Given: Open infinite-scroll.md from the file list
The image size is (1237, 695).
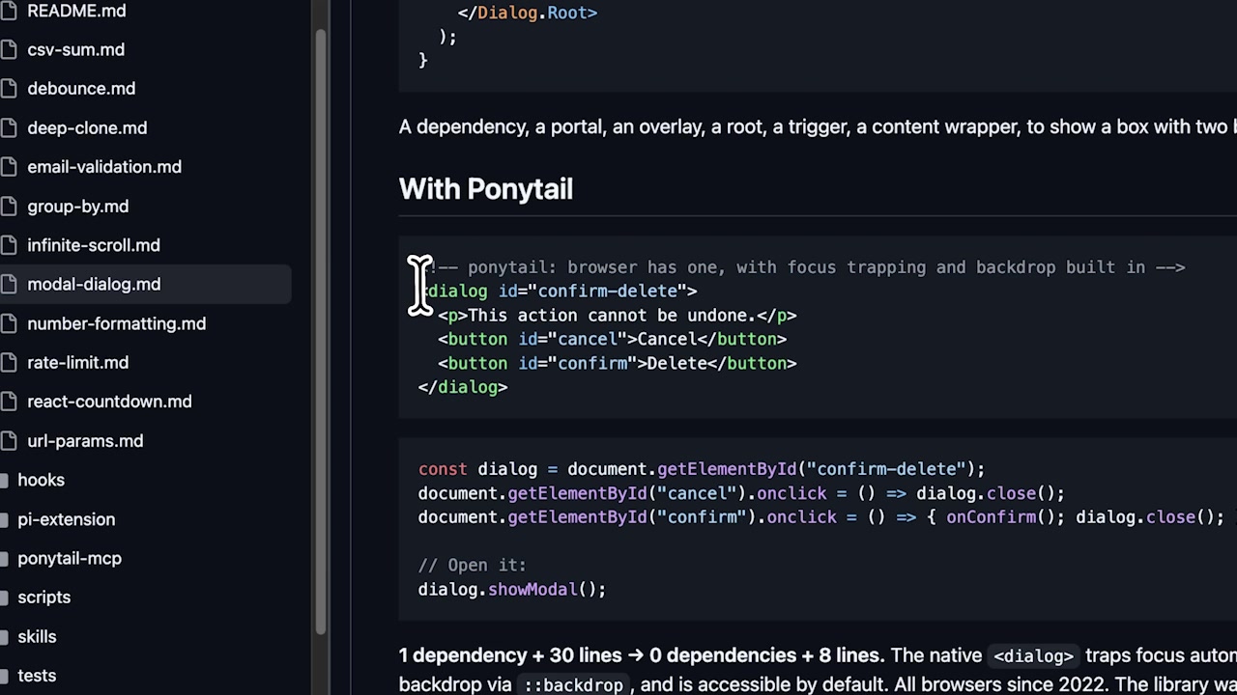Looking at the screenshot, I should click(x=94, y=245).
